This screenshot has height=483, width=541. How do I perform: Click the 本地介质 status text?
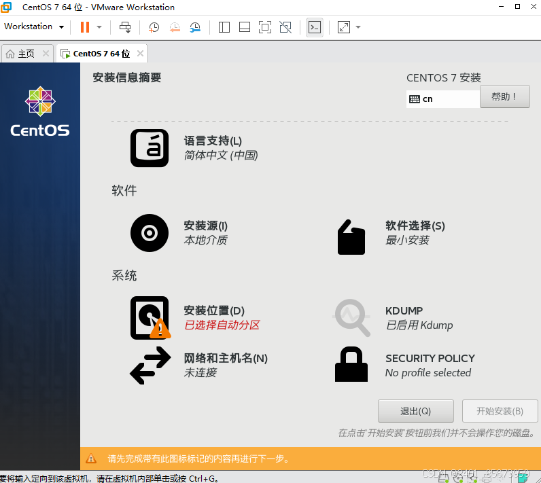point(206,240)
